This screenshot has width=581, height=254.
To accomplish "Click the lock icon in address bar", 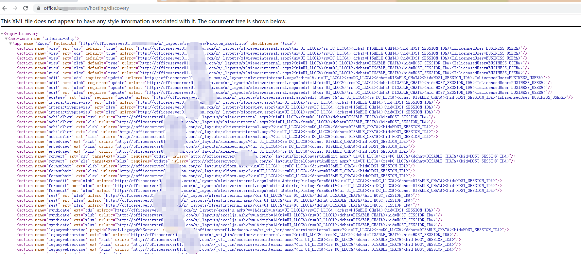I will (39, 8).
